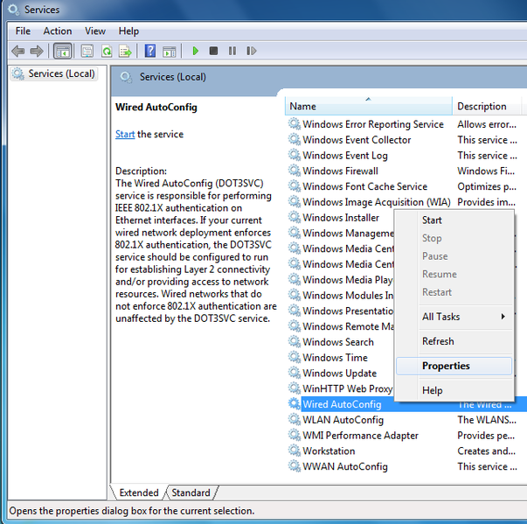Image resolution: width=527 pixels, height=524 pixels.
Task: Click the Forward arrow toolbar icon
Action: click(x=37, y=51)
